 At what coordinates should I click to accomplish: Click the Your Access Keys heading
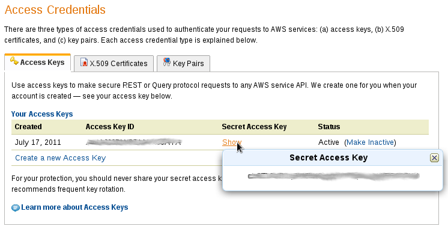pos(42,114)
